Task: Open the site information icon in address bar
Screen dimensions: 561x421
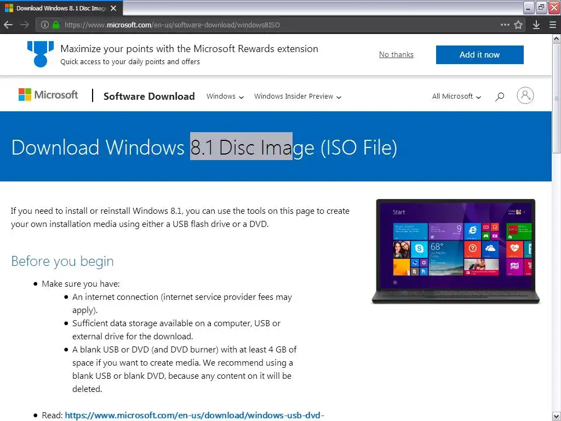Action: [x=45, y=25]
